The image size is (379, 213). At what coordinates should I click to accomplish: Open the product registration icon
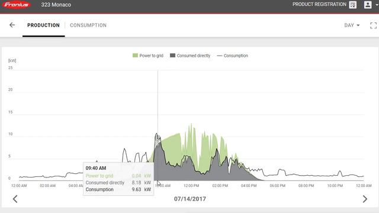(353, 5)
